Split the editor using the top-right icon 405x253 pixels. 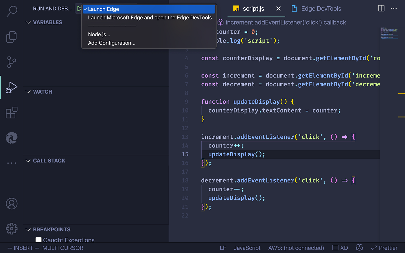(x=381, y=8)
